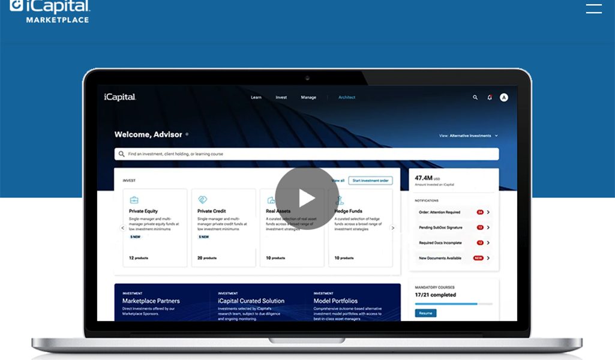Click the Start investment order button
The height and width of the screenshot is (360, 615).
pyautogui.click(x=370, y=180)
